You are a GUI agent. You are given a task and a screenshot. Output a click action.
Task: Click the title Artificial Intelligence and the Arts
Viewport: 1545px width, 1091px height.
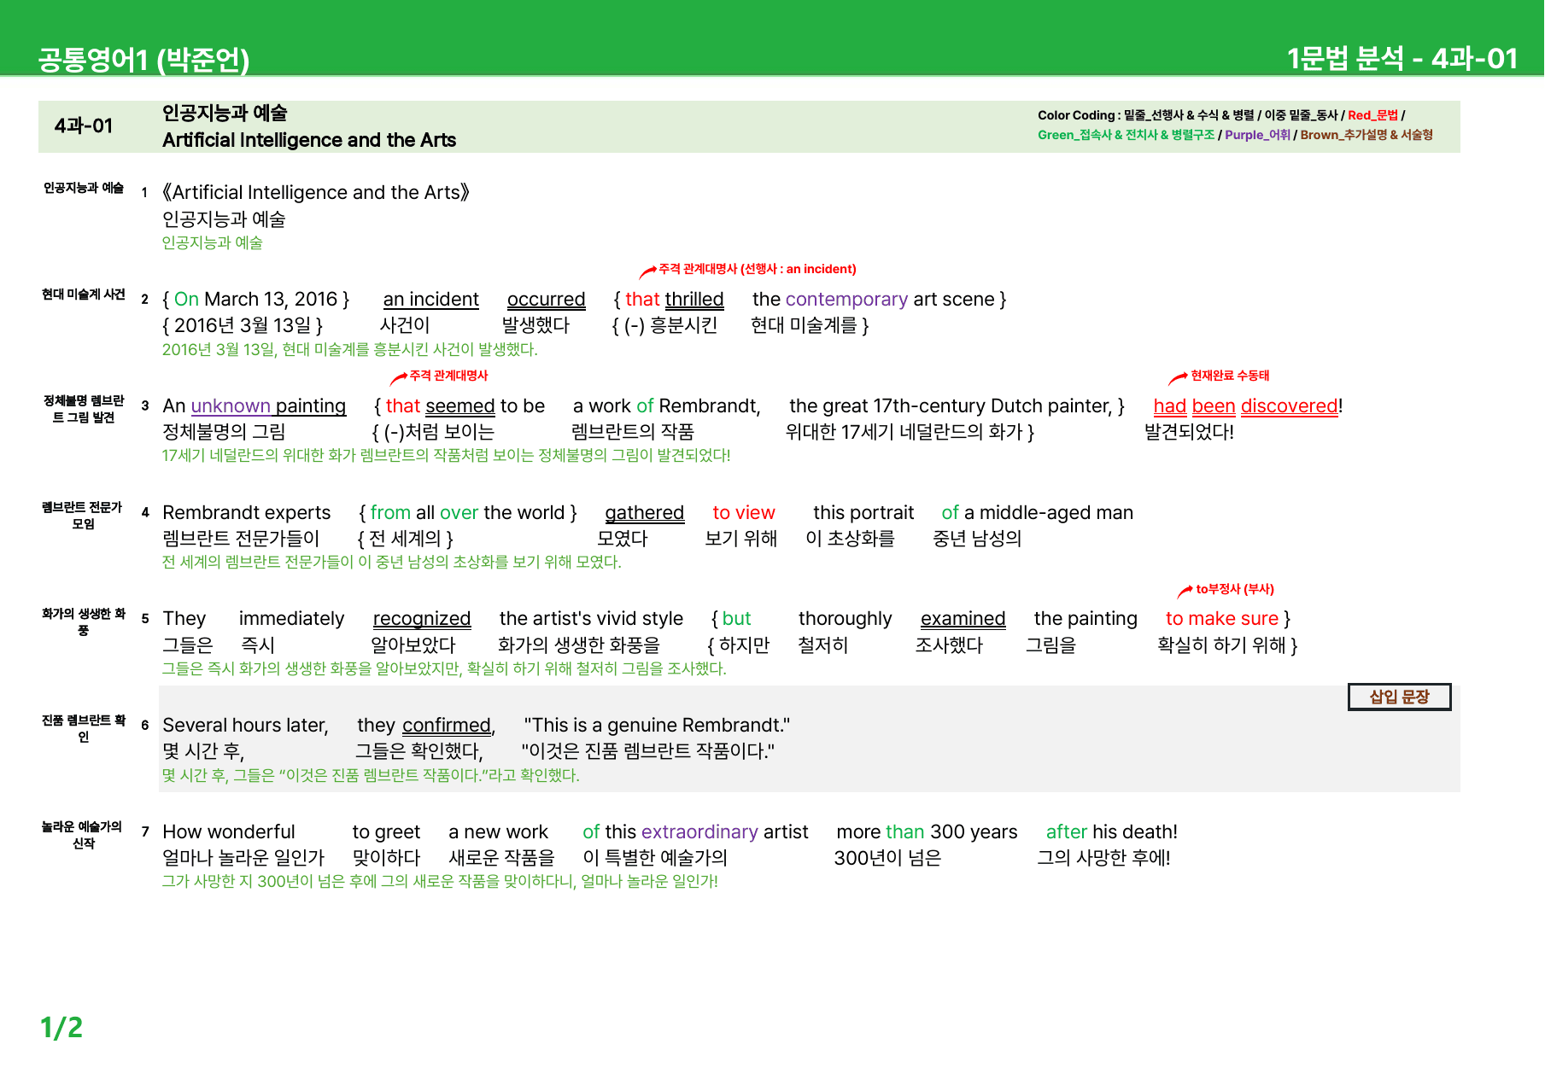[309, 140]
